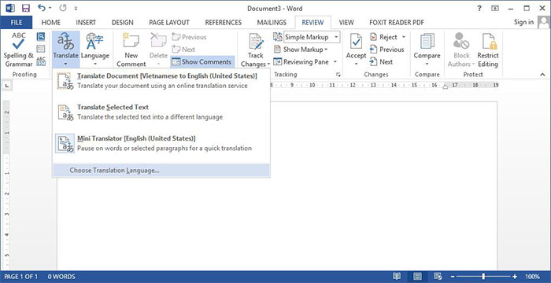Switch to Web Layout view in status bar
The image size is (551, 283).
pos(438,276)
